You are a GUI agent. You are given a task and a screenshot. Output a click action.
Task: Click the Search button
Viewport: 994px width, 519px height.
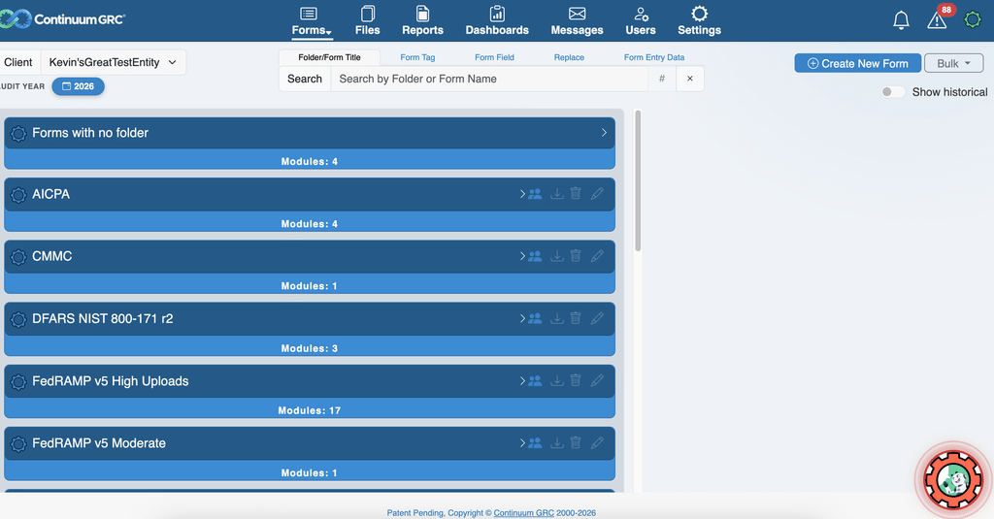pos(305,79)
